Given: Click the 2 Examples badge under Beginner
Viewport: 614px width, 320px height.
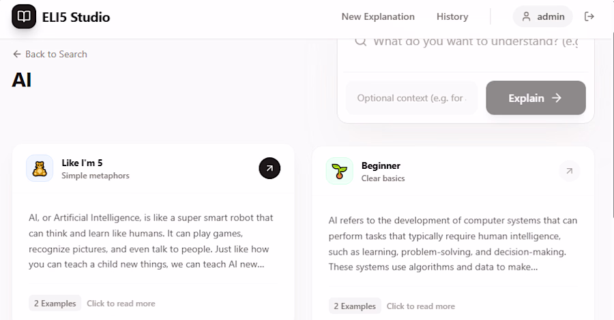Looking at the screenshot, I should [x=355, y=306].
